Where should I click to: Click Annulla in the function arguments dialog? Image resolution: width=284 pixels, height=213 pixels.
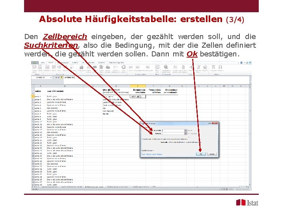(212, 154)
